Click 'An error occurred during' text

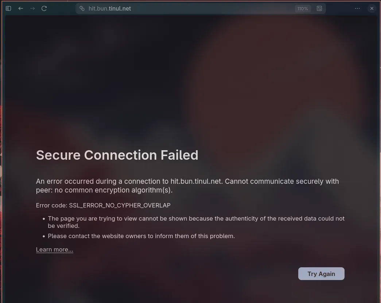[x=79, y=181]
